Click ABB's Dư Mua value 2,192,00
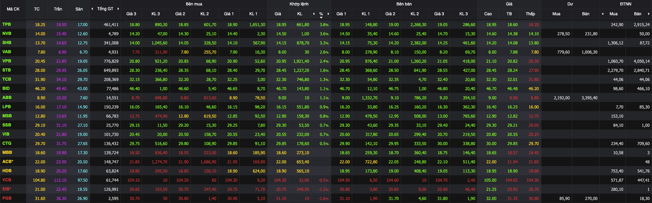Image resolution: width=652 pixels, height=203 pixels. coord(562,98)
